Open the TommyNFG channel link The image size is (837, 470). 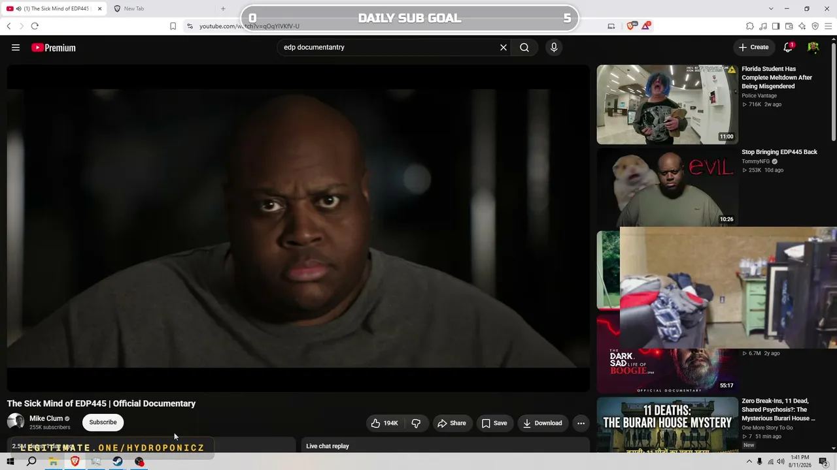pyautogui.click(x=755, y=161)
